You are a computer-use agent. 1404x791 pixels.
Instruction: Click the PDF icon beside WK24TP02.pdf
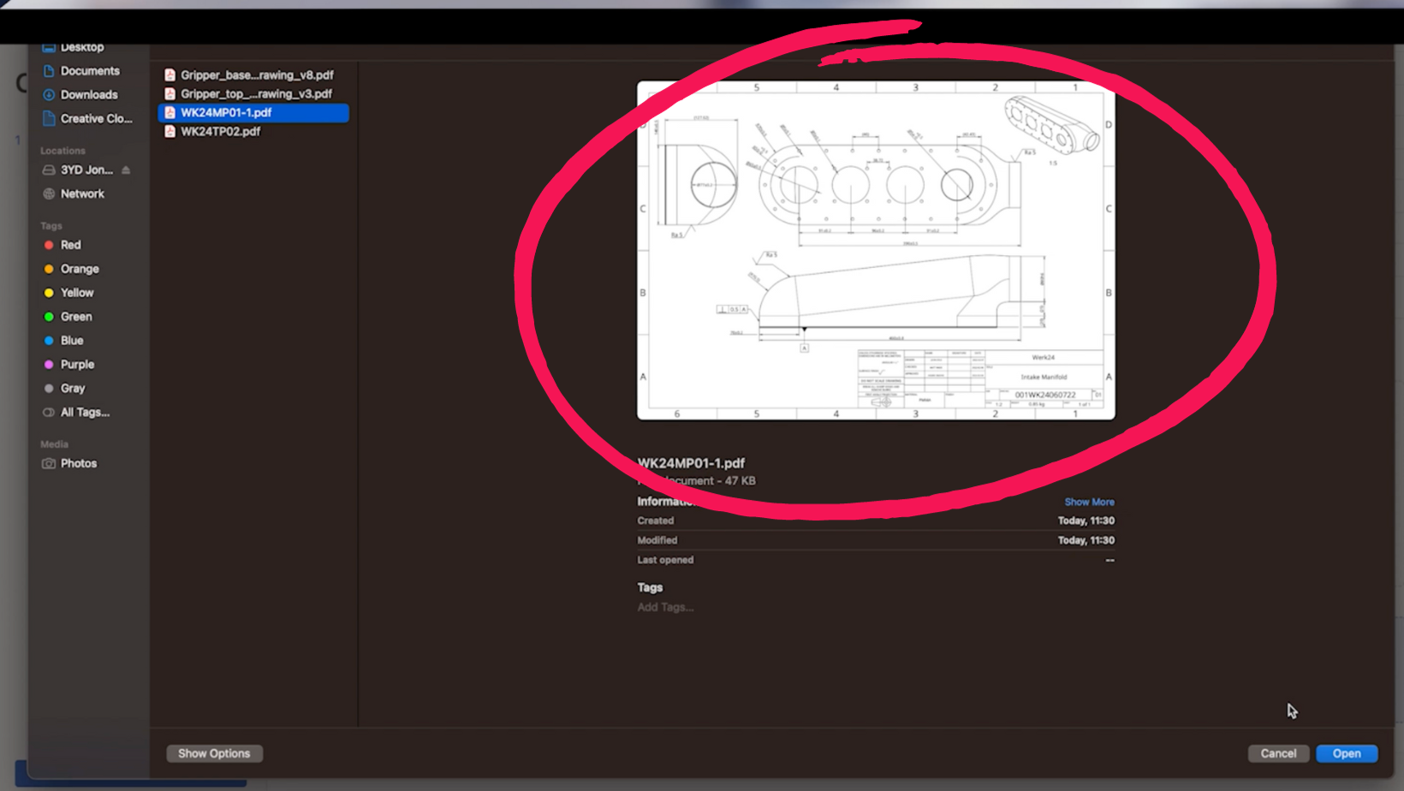coord(170,131)
